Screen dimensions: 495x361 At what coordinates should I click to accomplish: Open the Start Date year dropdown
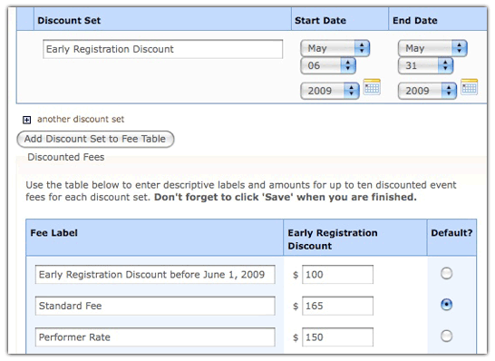(330, 91)
